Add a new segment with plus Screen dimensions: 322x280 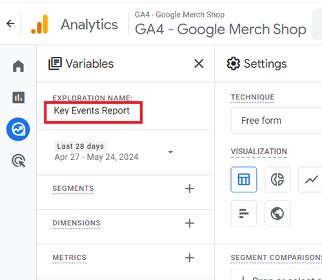point(190,188)
